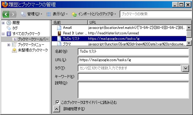Image resolution: width=193 pixels, height=115 pixels.
Task: Select the タグ tag icon
Action: click(9, 28)
